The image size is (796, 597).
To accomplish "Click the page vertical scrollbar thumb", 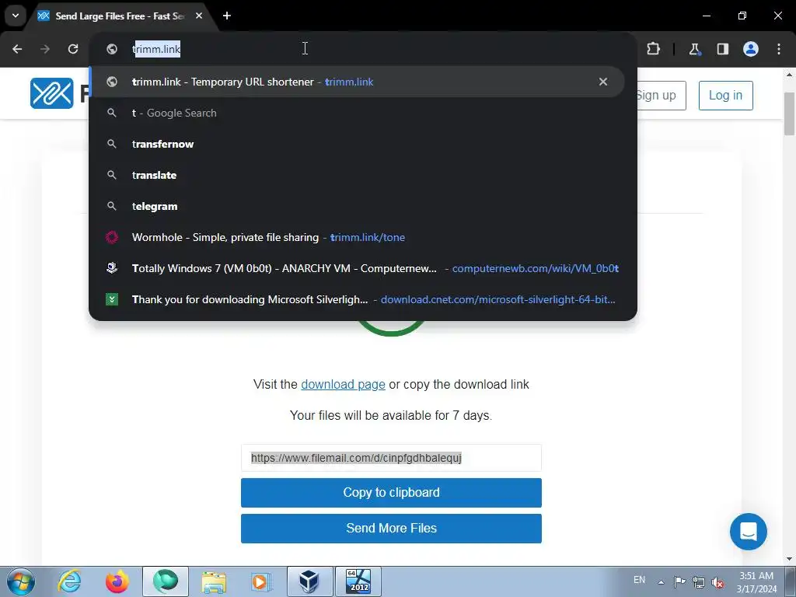I will pyautogui.click(x=790, y=113).
